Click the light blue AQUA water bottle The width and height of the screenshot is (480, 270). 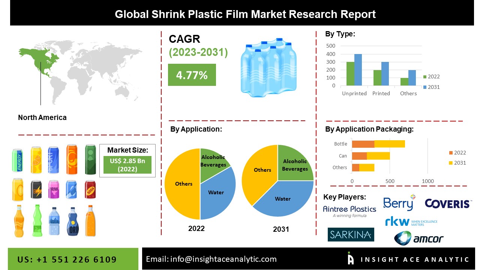(x=54, y=221)
